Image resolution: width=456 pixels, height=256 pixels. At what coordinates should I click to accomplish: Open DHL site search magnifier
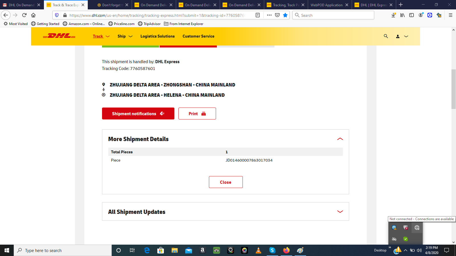pos(386,36)
